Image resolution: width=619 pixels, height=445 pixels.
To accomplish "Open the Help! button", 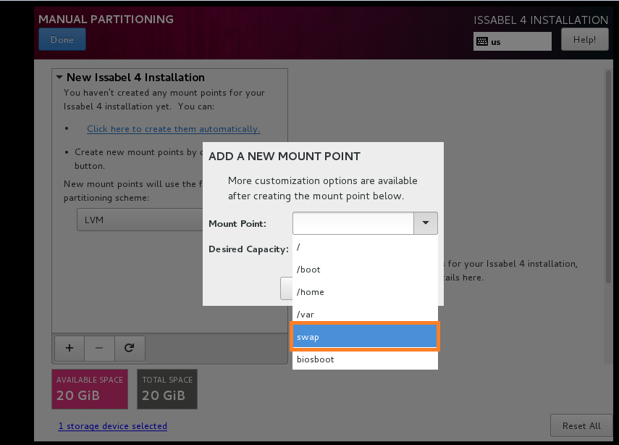I will click(x=584, y=40).
